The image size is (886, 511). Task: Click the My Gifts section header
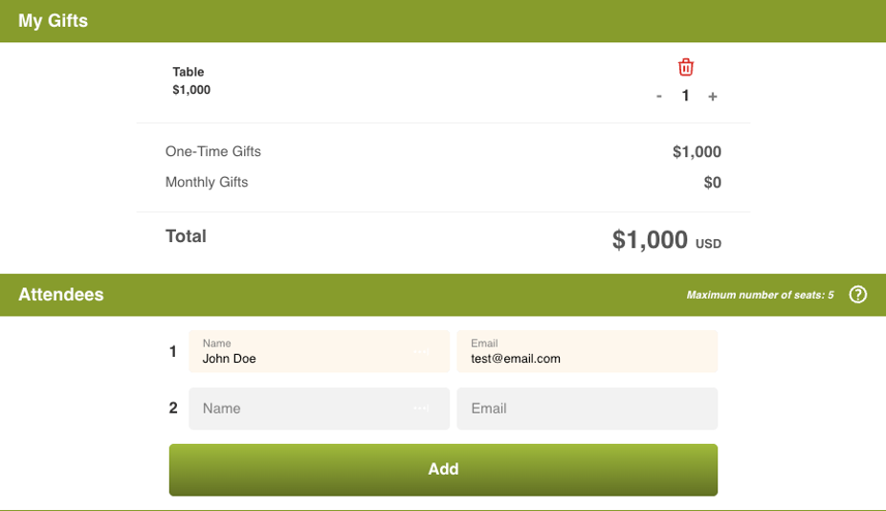[x=54, y=20]
